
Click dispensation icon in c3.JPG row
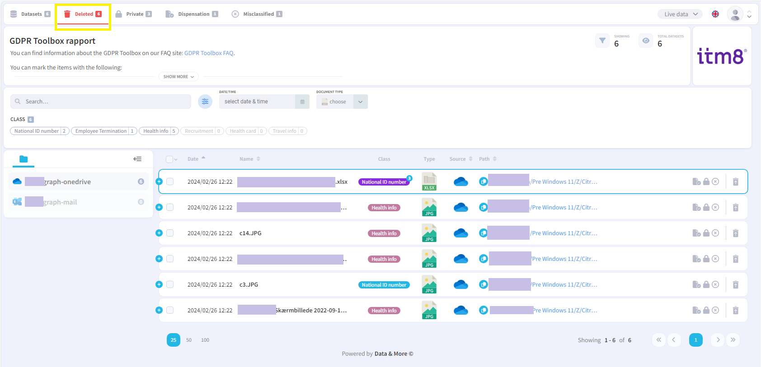click(696, 284)
